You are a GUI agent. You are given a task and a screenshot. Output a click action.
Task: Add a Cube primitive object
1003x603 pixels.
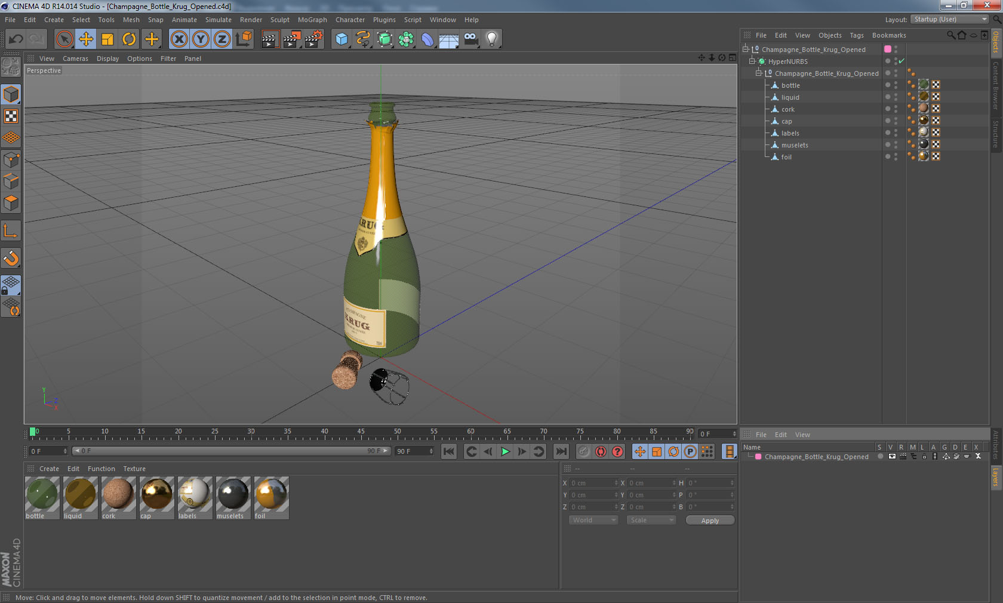coord(341,39)
